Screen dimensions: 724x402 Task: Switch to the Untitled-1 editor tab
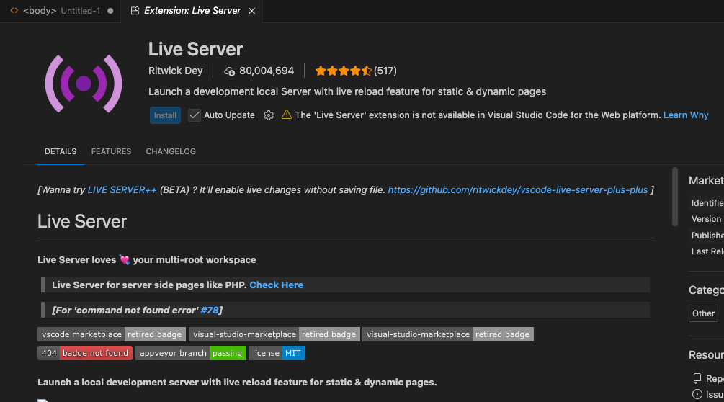tap(61, 11)
